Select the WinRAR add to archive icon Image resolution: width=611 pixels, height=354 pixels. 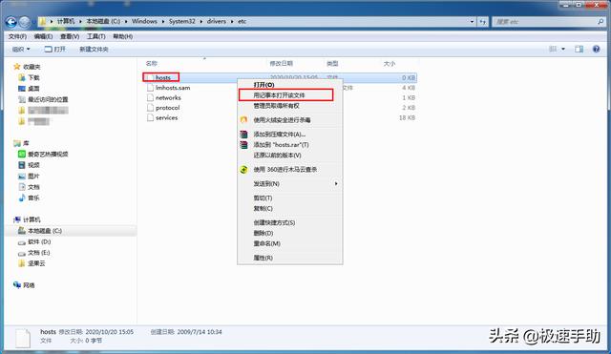pyautogui.click(x=244, y=135)
